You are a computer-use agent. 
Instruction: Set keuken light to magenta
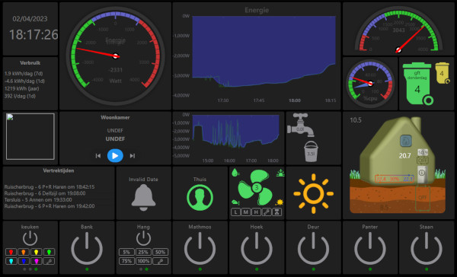pyautogui.click(x=36, y=261)
